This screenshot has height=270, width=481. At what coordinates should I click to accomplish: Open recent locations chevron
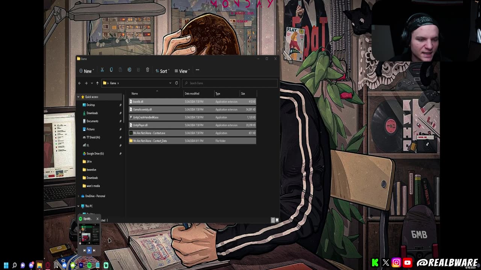(92, 83)
